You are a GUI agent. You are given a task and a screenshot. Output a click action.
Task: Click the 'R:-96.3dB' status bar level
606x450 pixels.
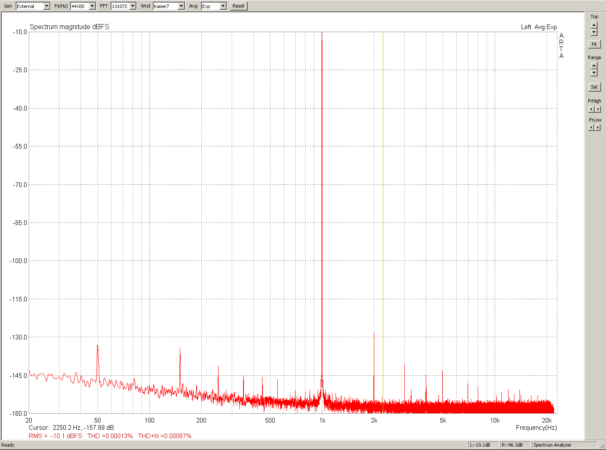click(515, 445)
